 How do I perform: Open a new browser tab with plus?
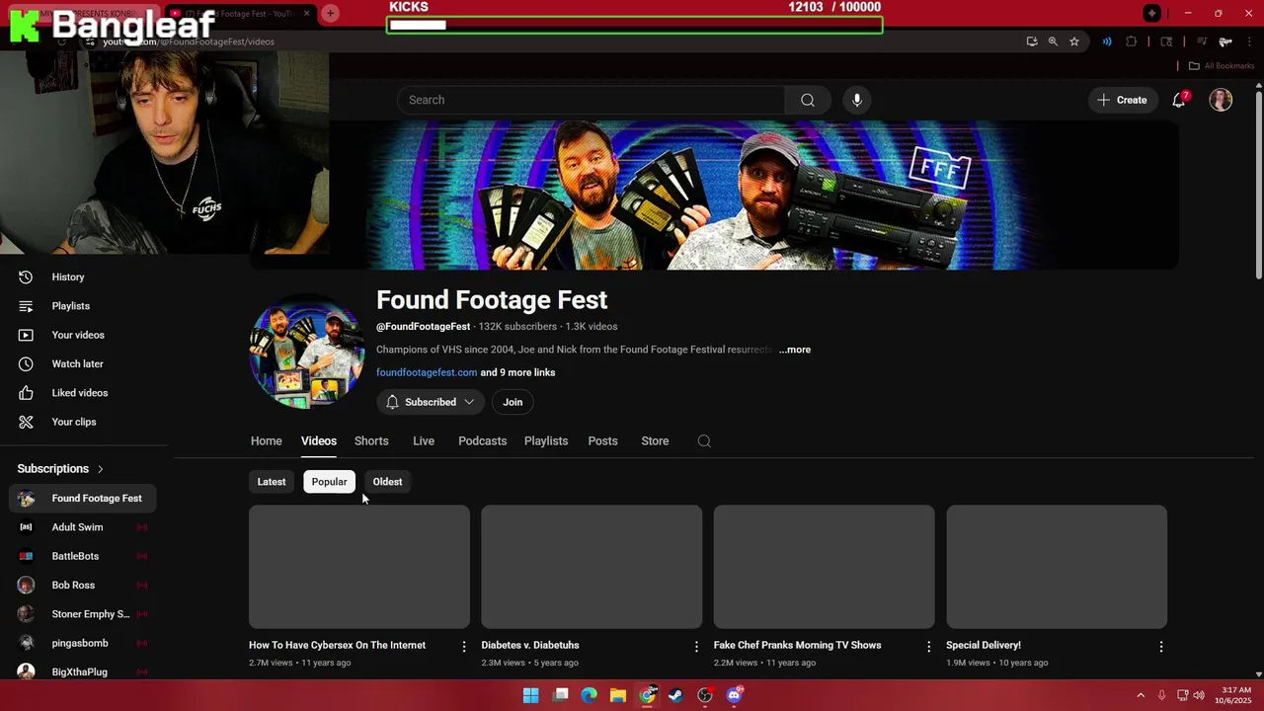point(330,13)
